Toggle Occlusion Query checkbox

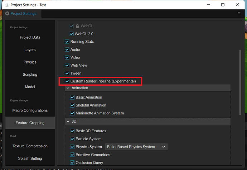tap(72, 162)
